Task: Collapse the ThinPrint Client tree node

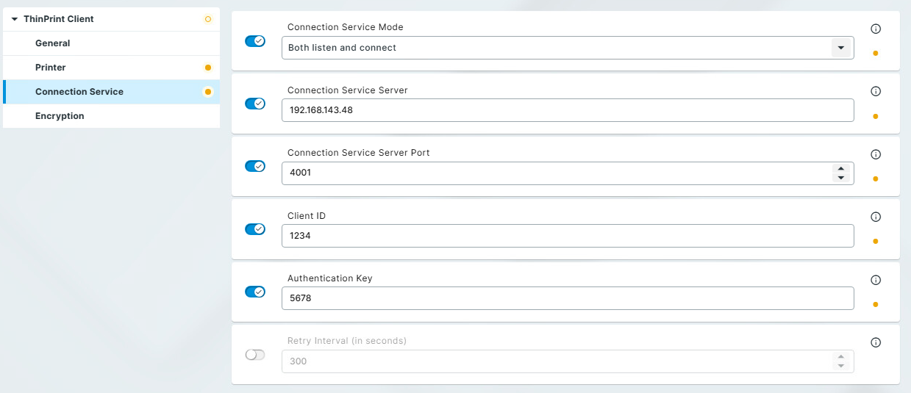Action: 15,19
